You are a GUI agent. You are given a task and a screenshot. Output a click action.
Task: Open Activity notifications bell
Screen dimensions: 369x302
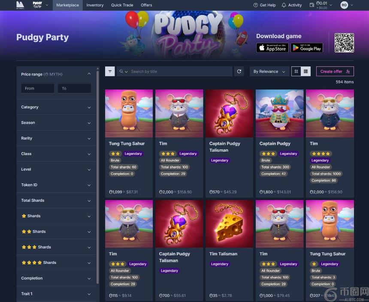284,5
